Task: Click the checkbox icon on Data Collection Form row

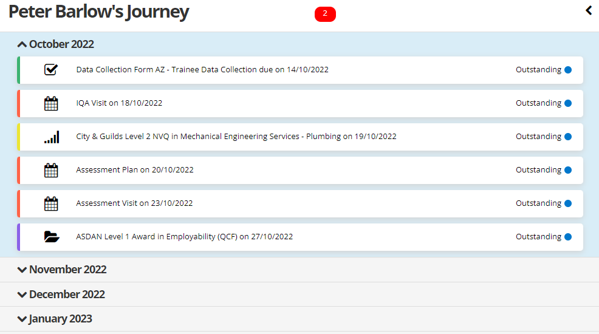Action: point(51,70)
